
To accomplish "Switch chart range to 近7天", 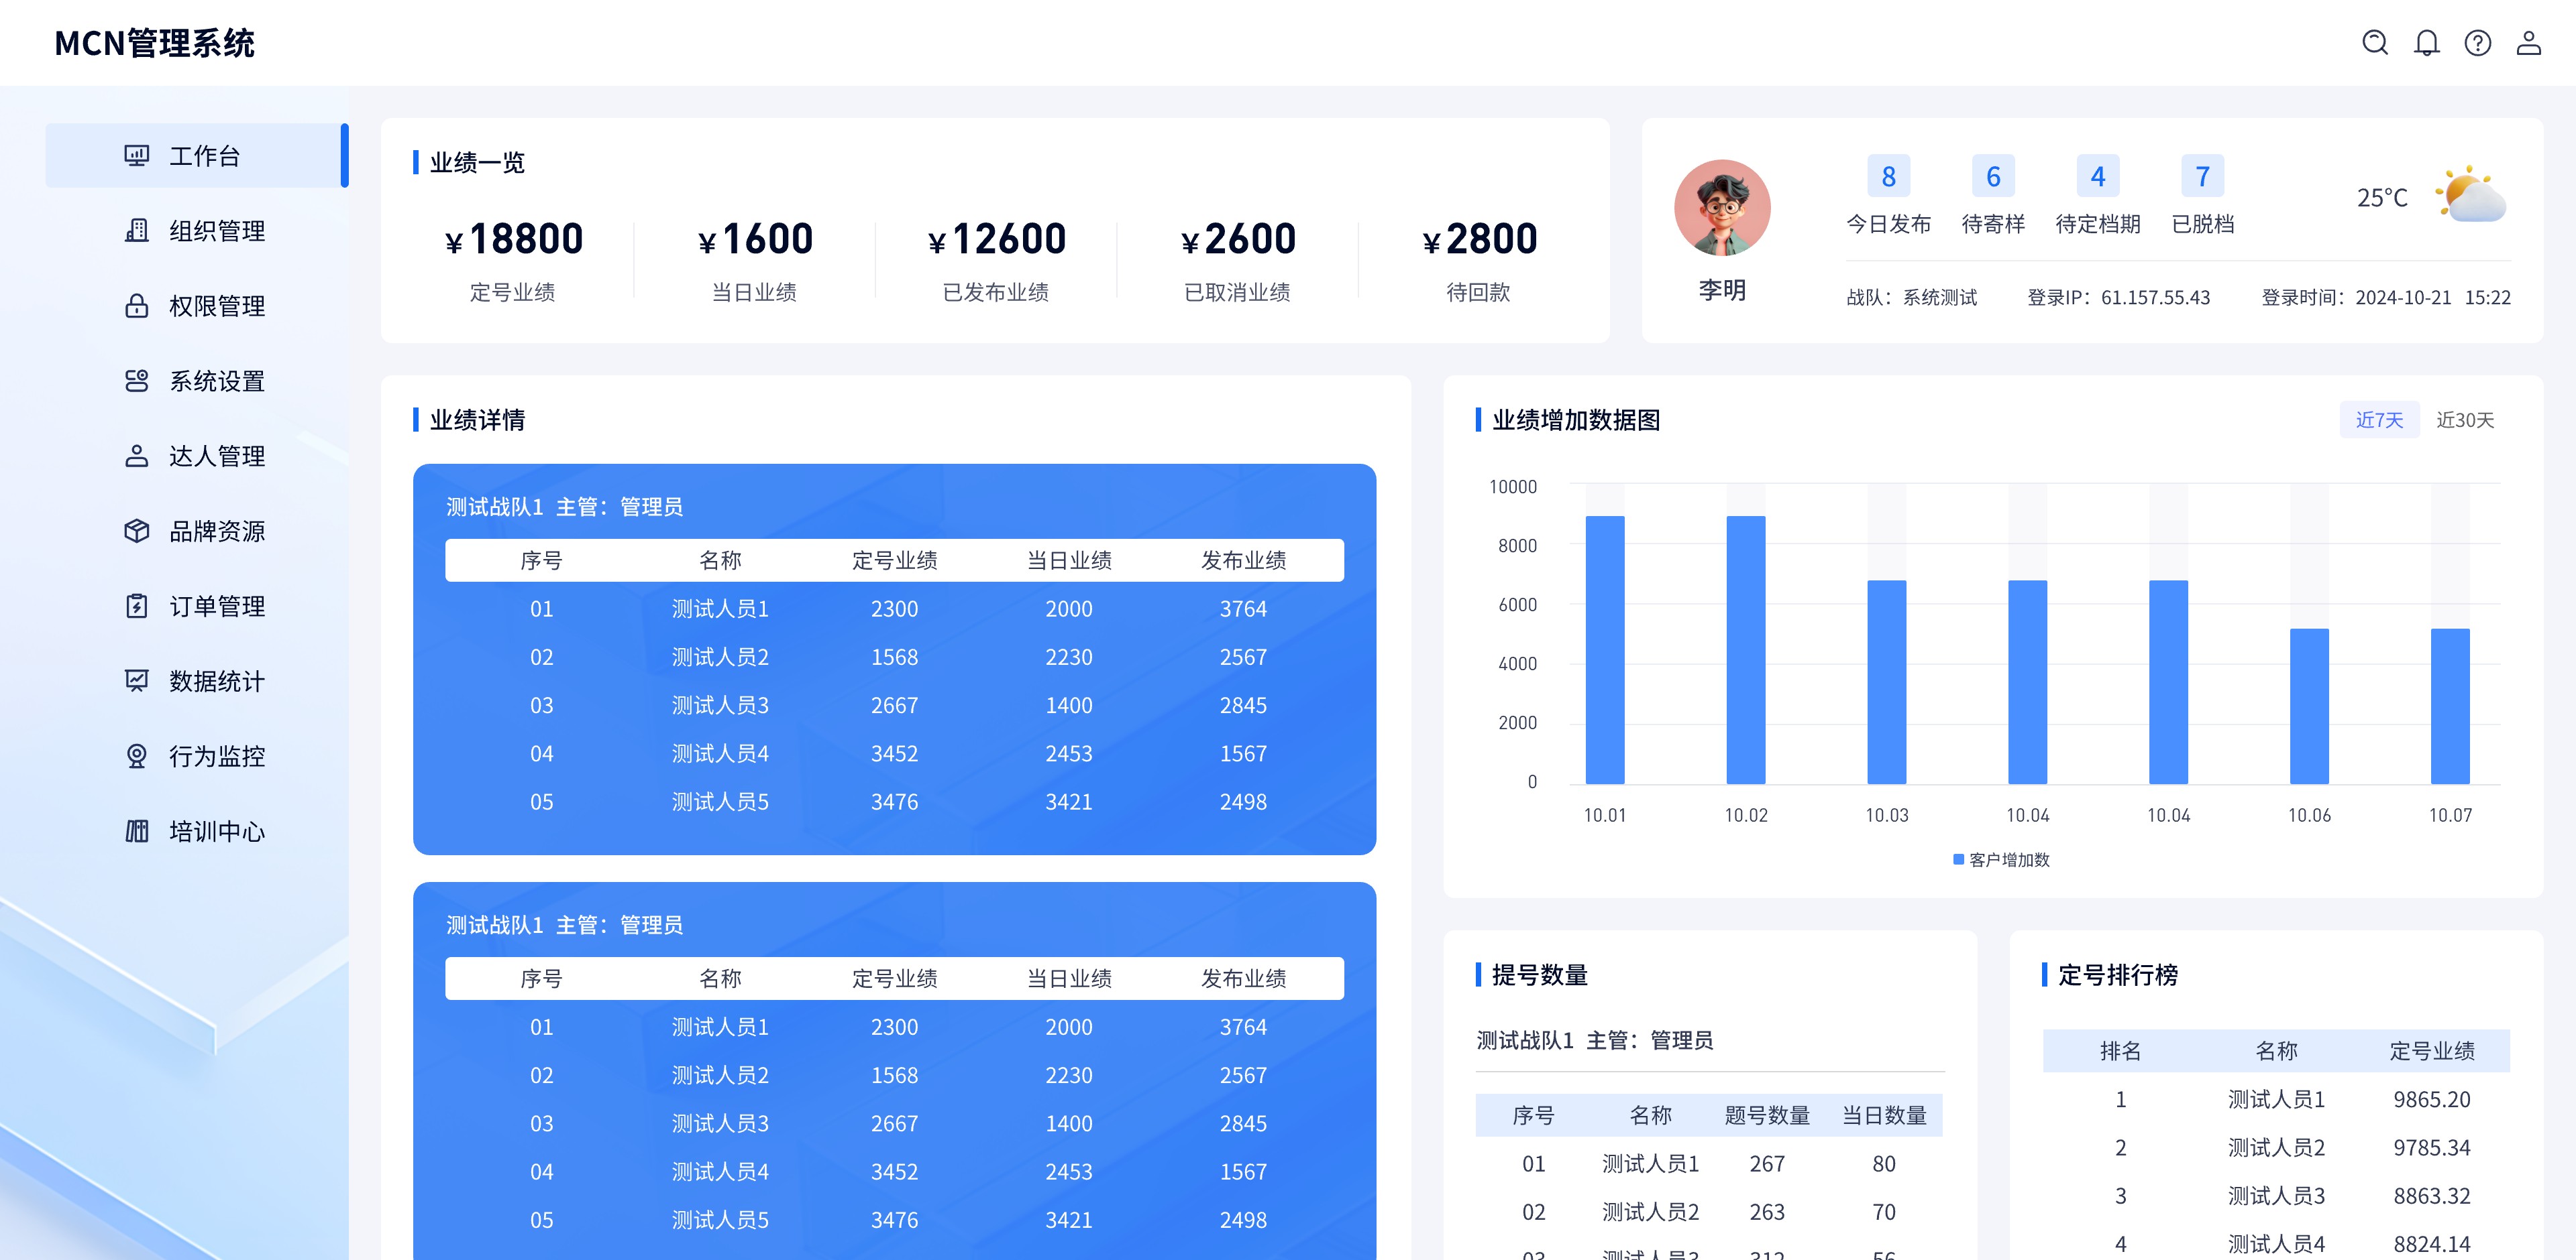I will [x=2379, y=420].
